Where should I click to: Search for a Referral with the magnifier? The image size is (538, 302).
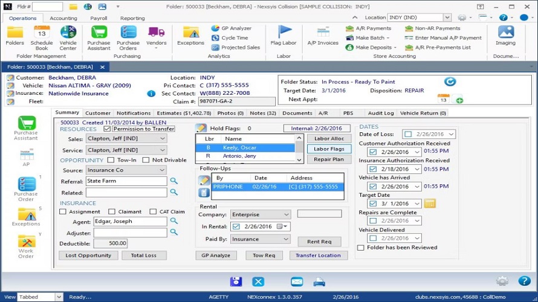pyautogui.click(x=174, y=181)
